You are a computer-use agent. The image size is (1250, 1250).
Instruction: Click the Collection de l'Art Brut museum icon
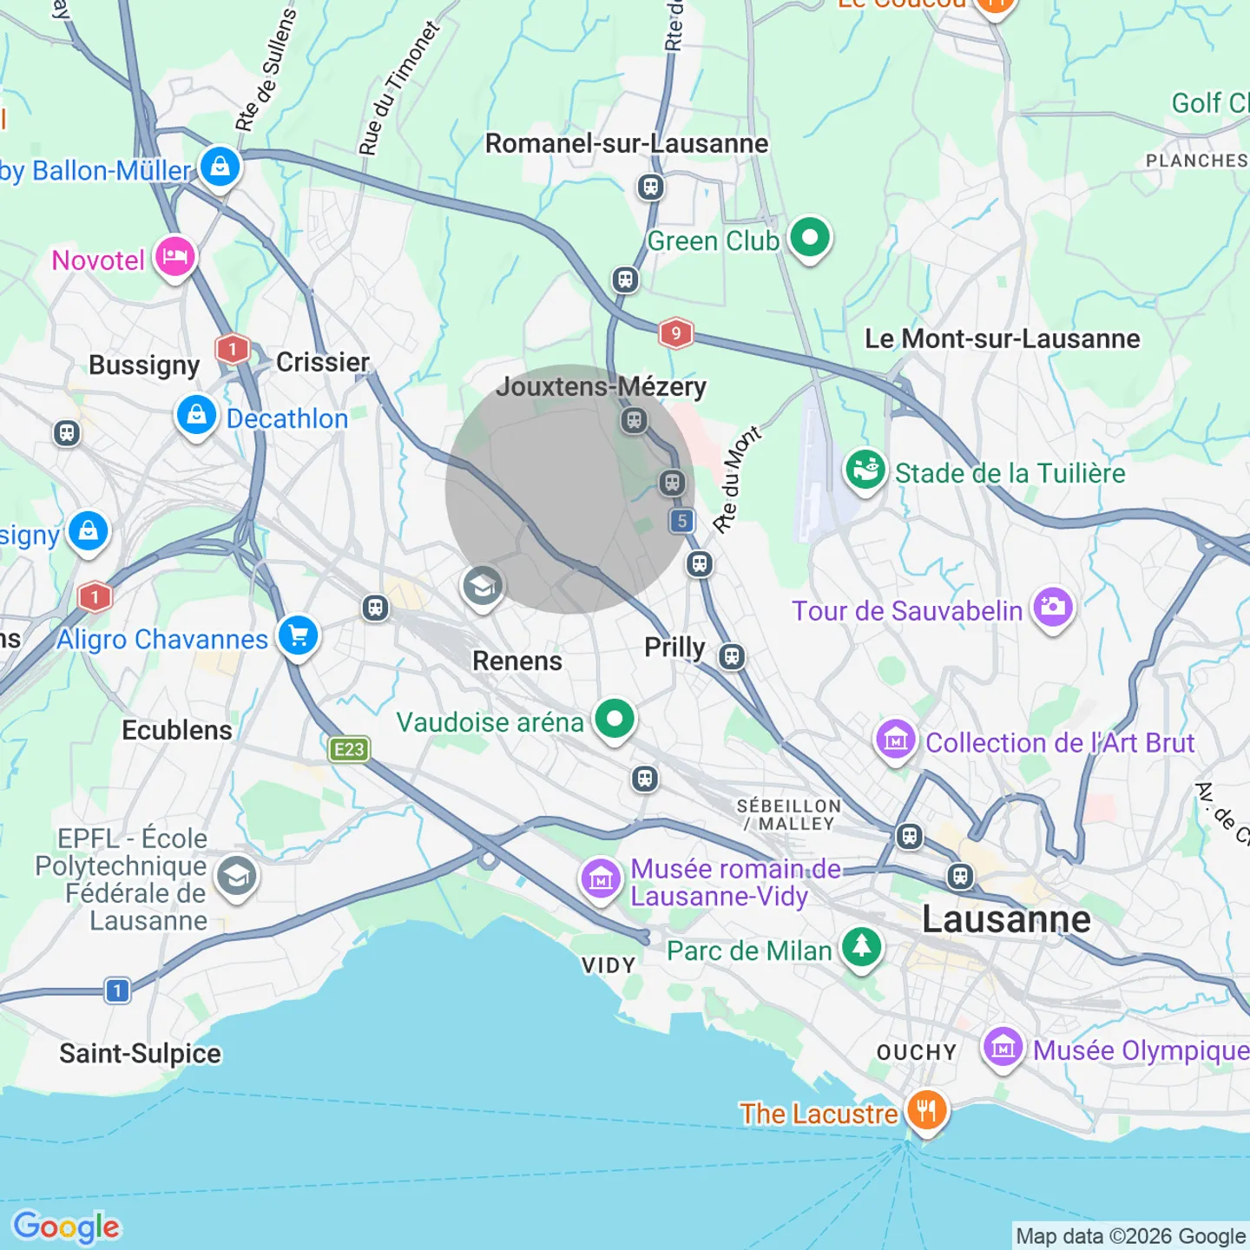[x=896, y=741]
